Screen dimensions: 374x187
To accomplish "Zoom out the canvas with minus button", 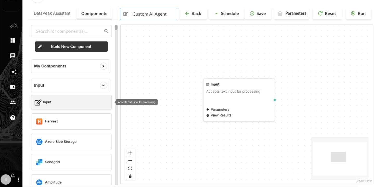I will [130, 161].
